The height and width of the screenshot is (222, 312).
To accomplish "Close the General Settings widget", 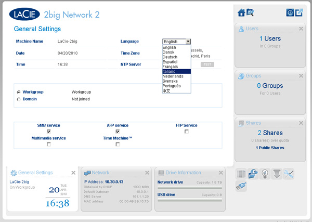I will (73, 173).
